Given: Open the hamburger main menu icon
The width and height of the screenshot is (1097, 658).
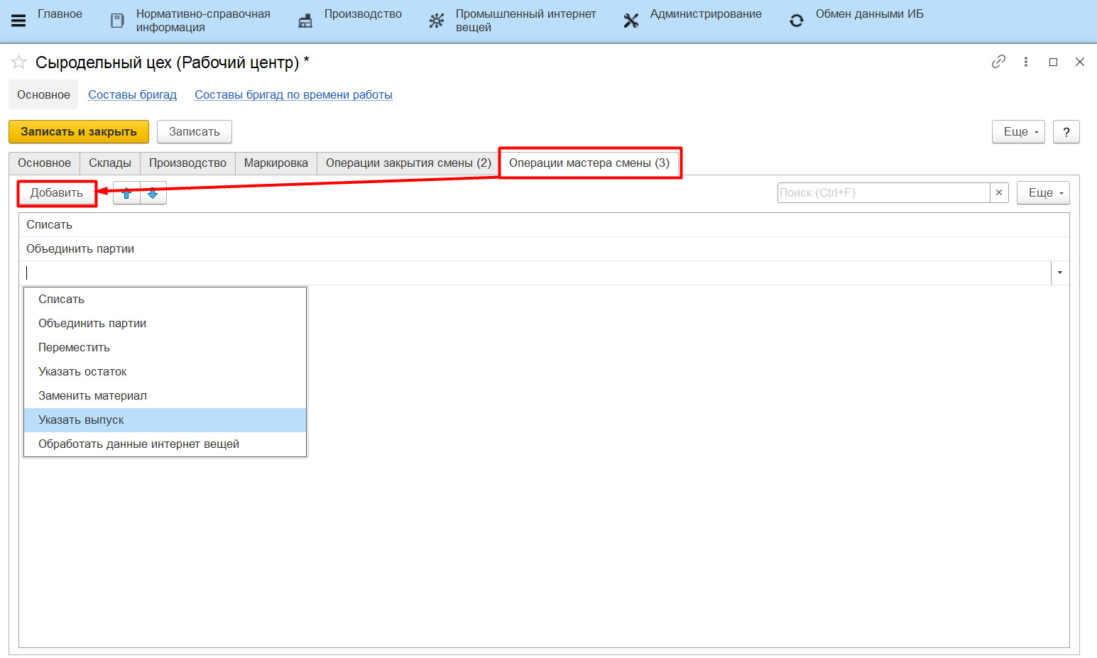Looking at the screenshot, I should (x=18, y=21).
